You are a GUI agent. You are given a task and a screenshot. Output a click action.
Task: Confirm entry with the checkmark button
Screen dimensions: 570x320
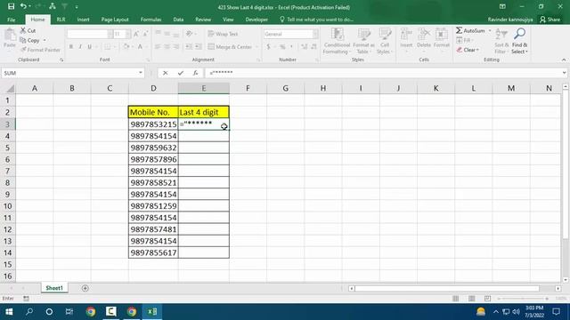180,73
